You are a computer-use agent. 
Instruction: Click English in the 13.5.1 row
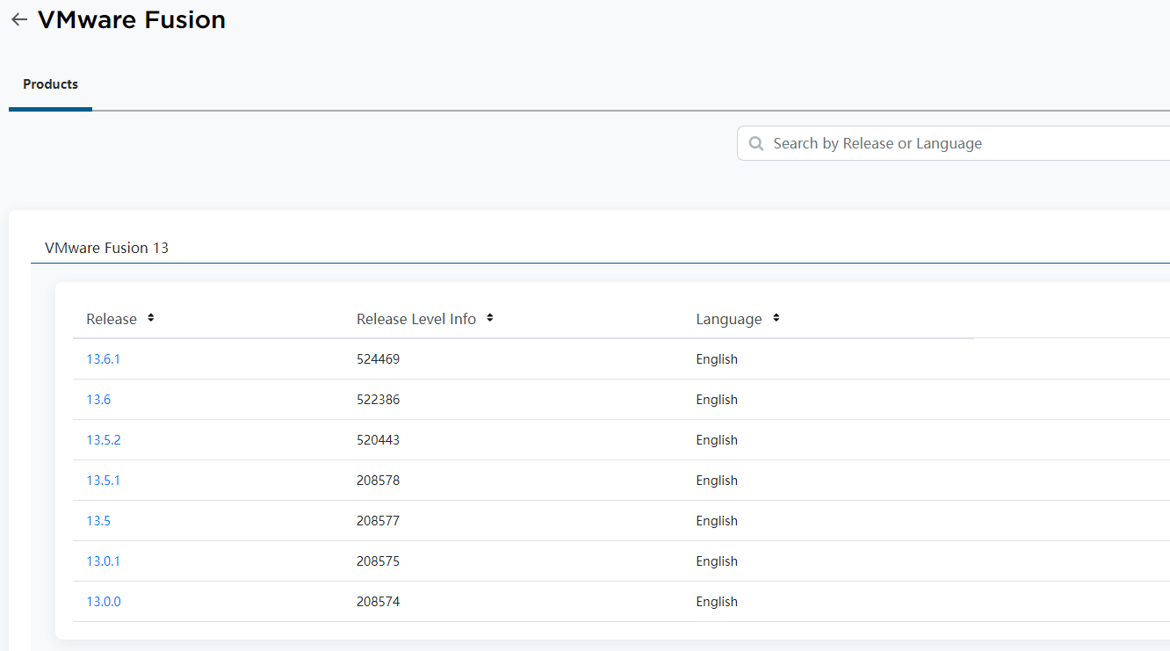(717, 481)
